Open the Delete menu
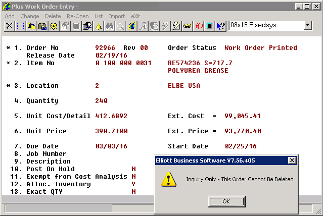This screenshot has width=323, height=216. click(53, 16)
